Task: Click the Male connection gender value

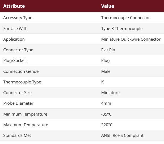Action: [x=106, y=71]
